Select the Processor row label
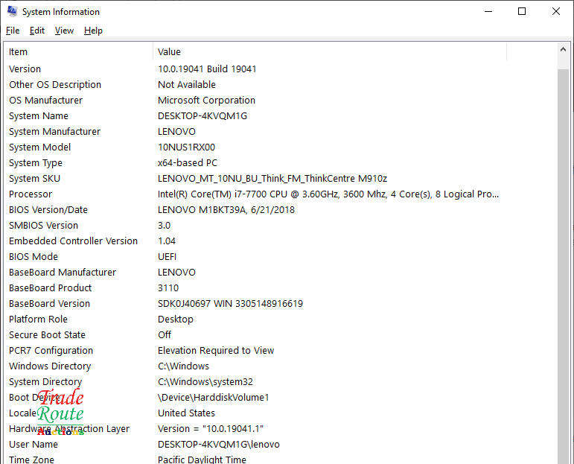The image size is (574, 464). pyautogui.click(x=31, y=194)
